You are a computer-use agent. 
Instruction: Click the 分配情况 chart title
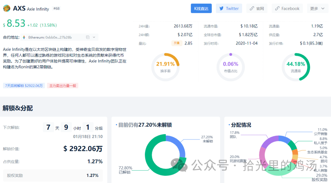(241, 125)
